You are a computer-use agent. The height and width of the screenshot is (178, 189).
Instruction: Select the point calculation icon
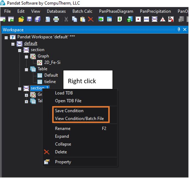tap(138, 19)
